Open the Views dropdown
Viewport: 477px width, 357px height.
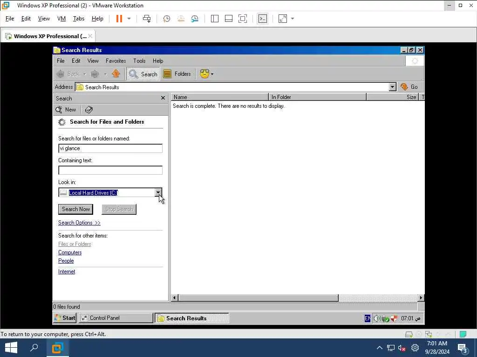point(207,74)
